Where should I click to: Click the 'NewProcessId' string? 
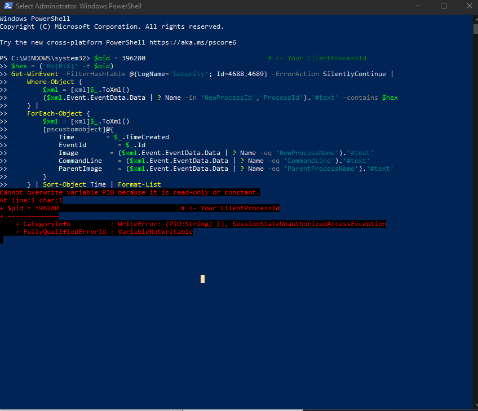(228, 98)
